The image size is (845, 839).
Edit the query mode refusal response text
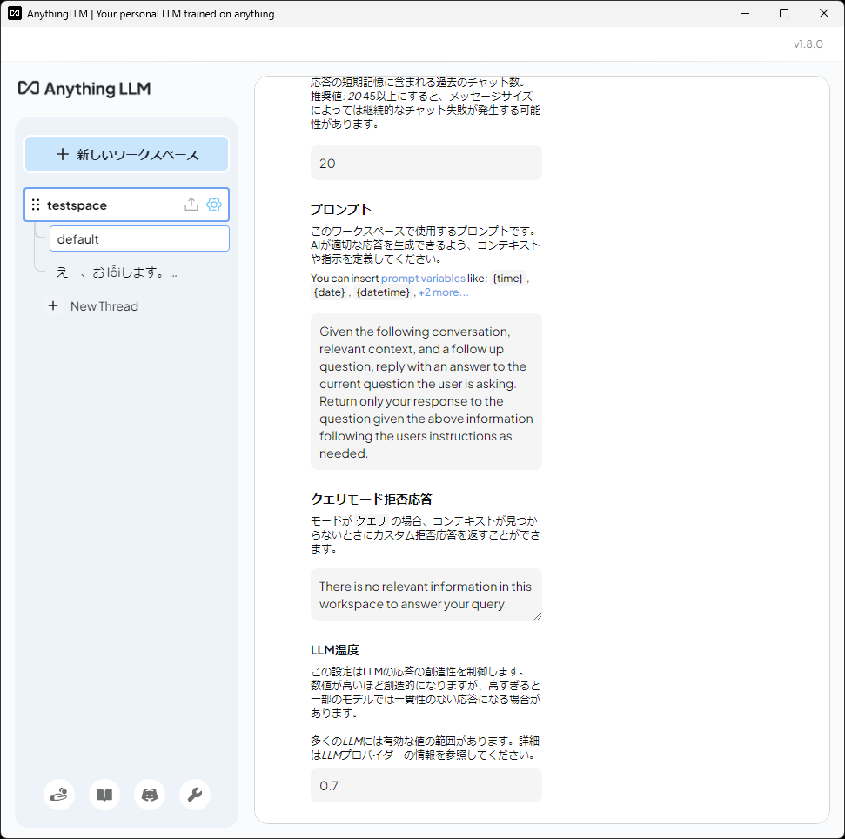426,595
